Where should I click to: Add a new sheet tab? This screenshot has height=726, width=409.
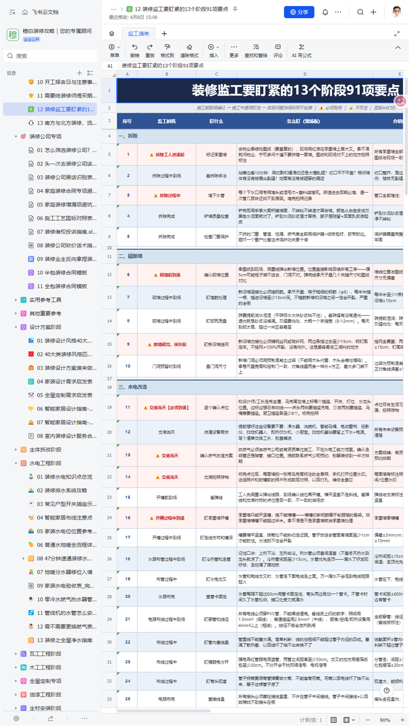(164, 34)
